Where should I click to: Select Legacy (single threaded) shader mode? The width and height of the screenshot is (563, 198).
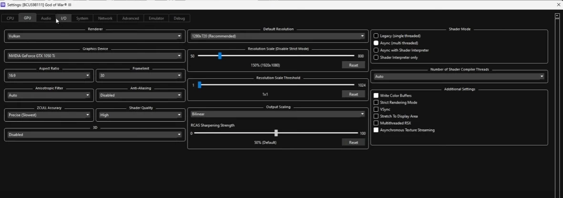(376, 36)
